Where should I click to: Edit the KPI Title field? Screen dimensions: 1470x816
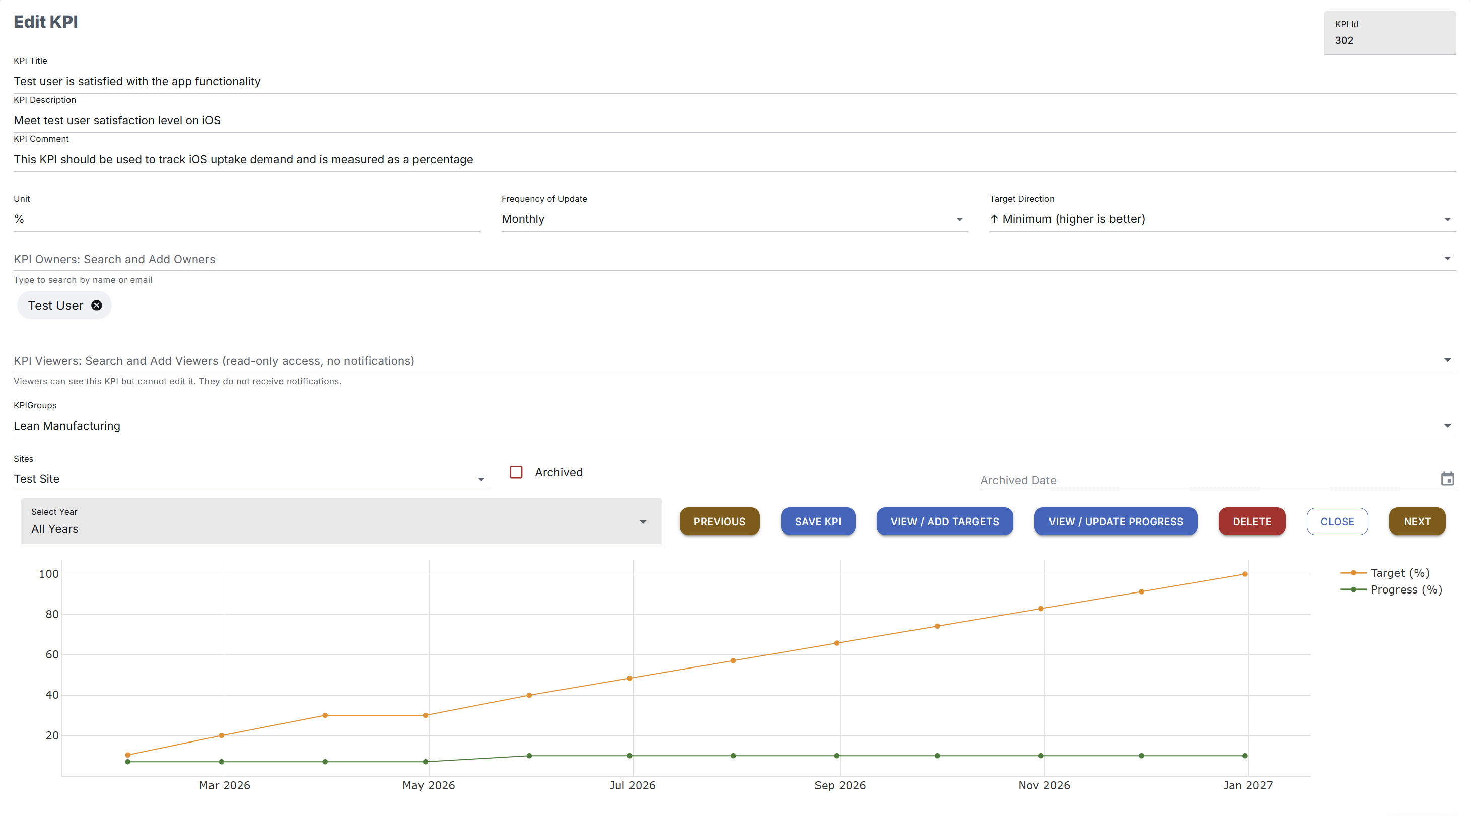[734, 81]
